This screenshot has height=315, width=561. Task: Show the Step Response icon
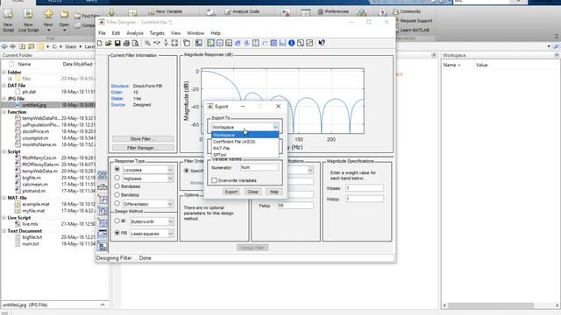point(265,43)
